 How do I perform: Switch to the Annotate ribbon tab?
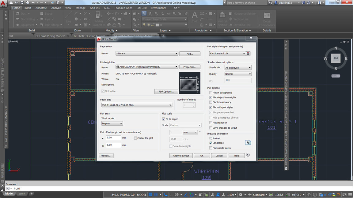pyautogui.click(x=41, y=8)
